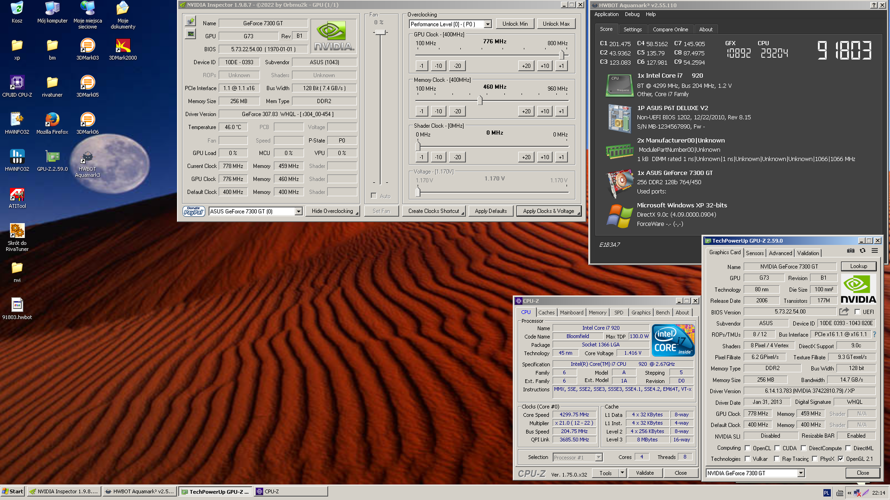This screenshot has width=890, height=500.
Task: Open the Application menu in HWBOT Aquamark
Action: tap(606, 14)
